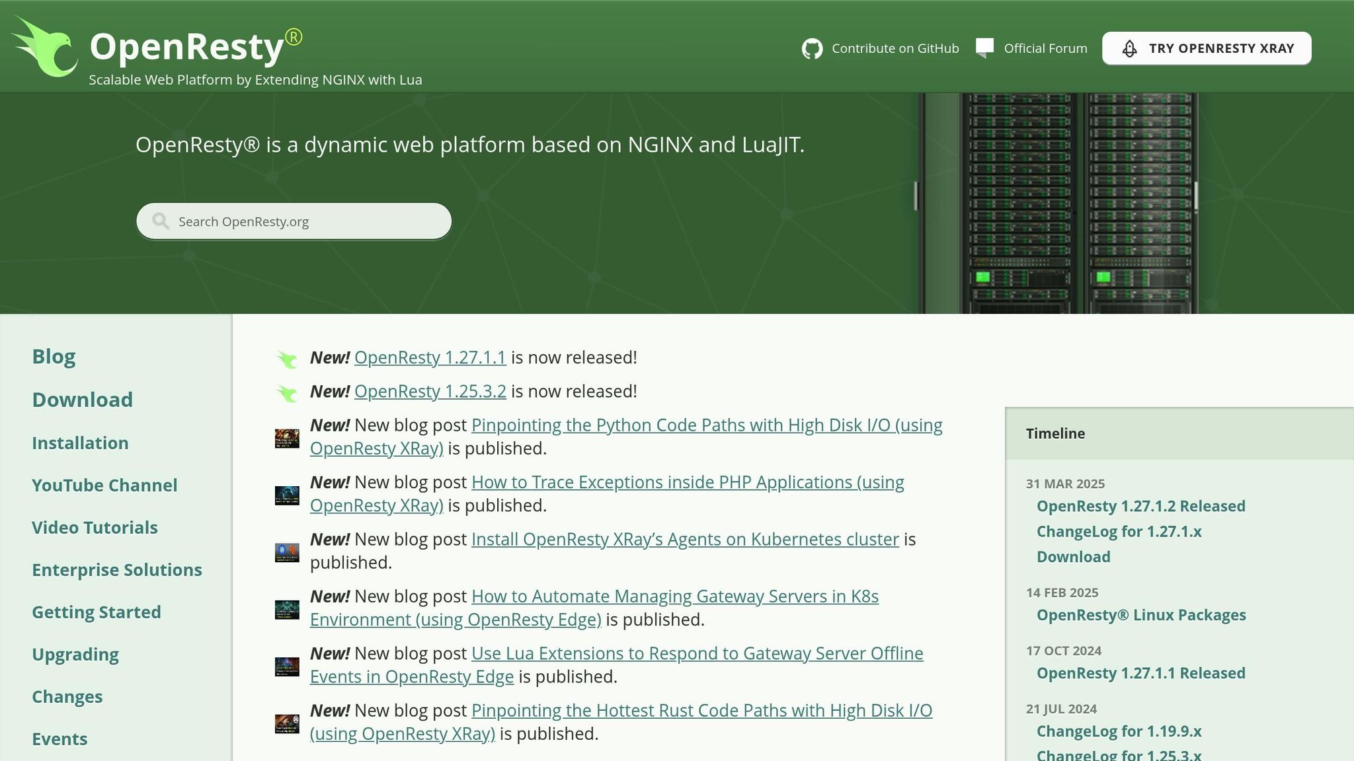Screen dimensions: 1354x761
Task: Go to Download in sidebar
Action: tap(82, 400)
